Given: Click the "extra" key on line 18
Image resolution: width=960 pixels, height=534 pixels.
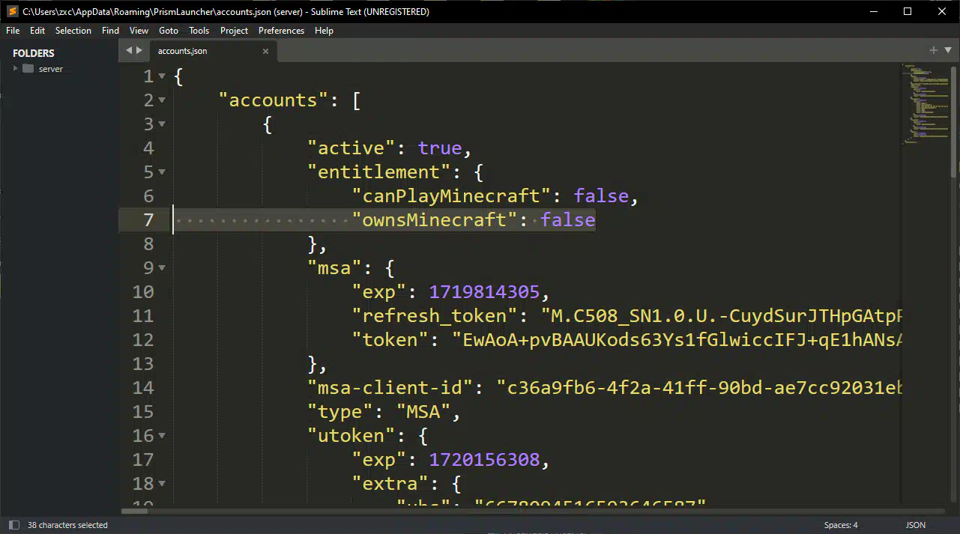Looking at the screenshot, I should point(390,484).
